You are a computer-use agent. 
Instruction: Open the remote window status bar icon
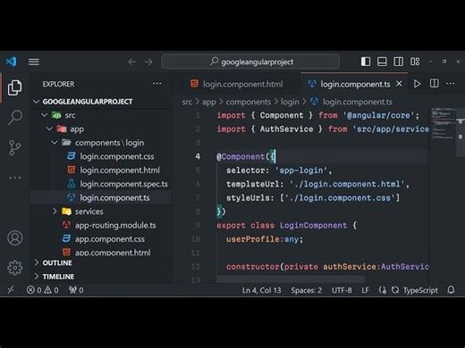pos(11,290)
